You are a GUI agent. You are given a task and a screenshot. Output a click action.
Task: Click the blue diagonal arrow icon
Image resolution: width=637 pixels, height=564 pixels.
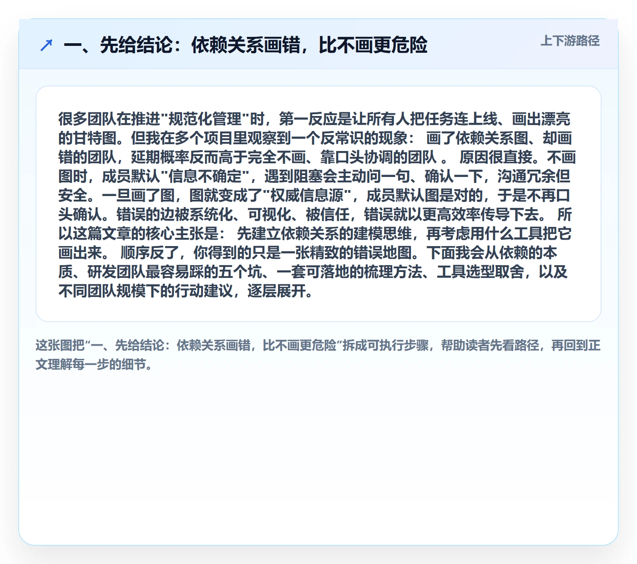46,45
